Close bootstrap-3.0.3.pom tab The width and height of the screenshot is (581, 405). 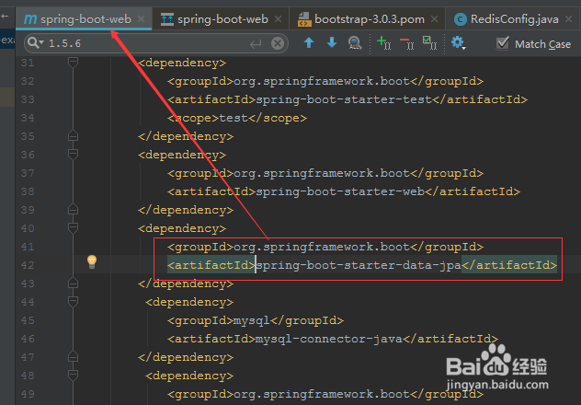point(434,18)
